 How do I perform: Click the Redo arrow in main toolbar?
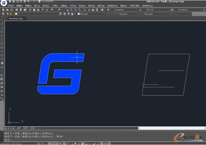point(59,10)
